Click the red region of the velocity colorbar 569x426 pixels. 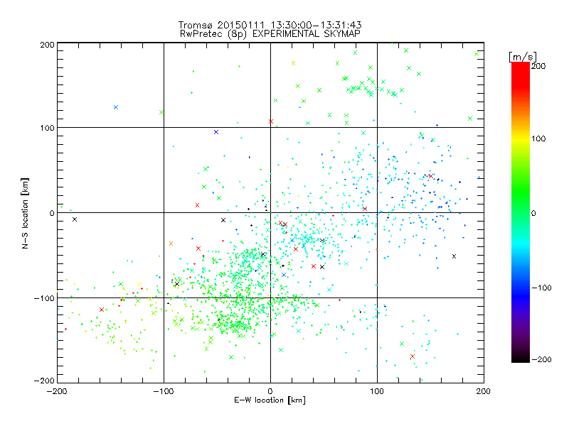(521, 75)
